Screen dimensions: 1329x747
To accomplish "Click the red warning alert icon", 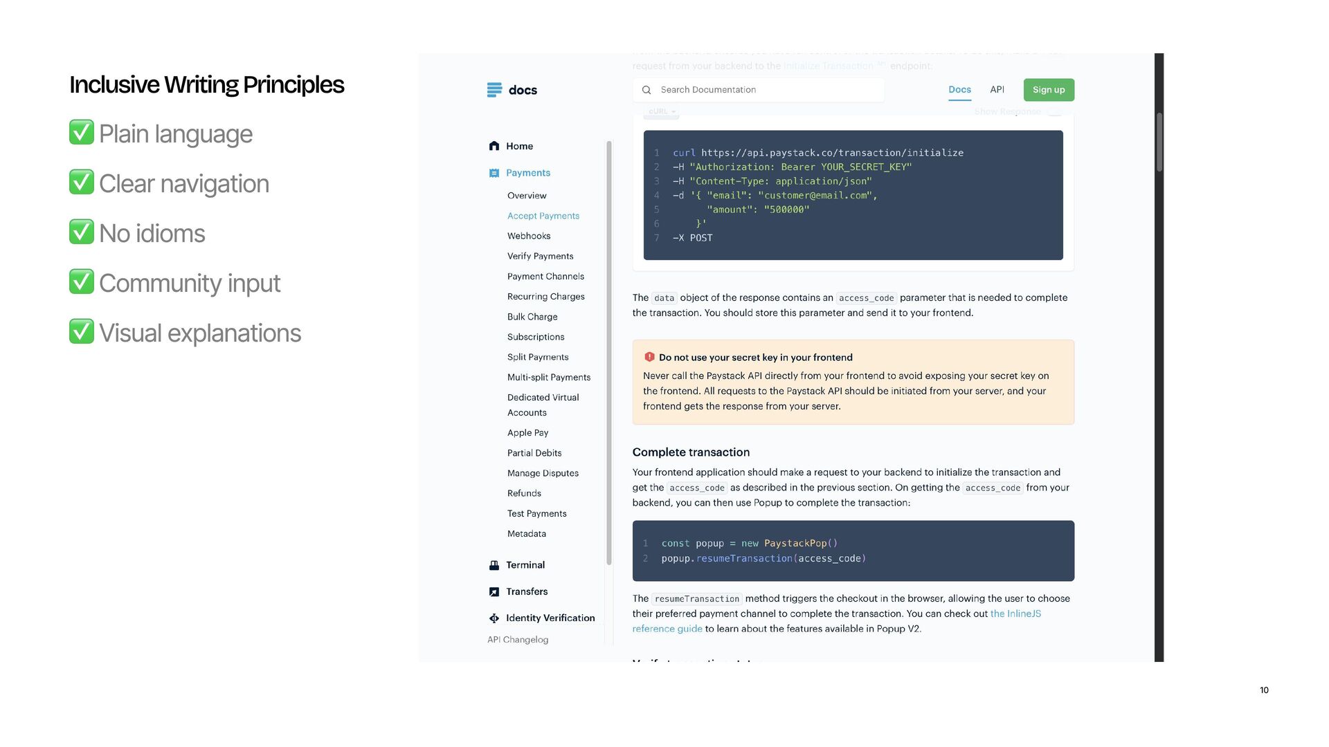I will point(649,357).
